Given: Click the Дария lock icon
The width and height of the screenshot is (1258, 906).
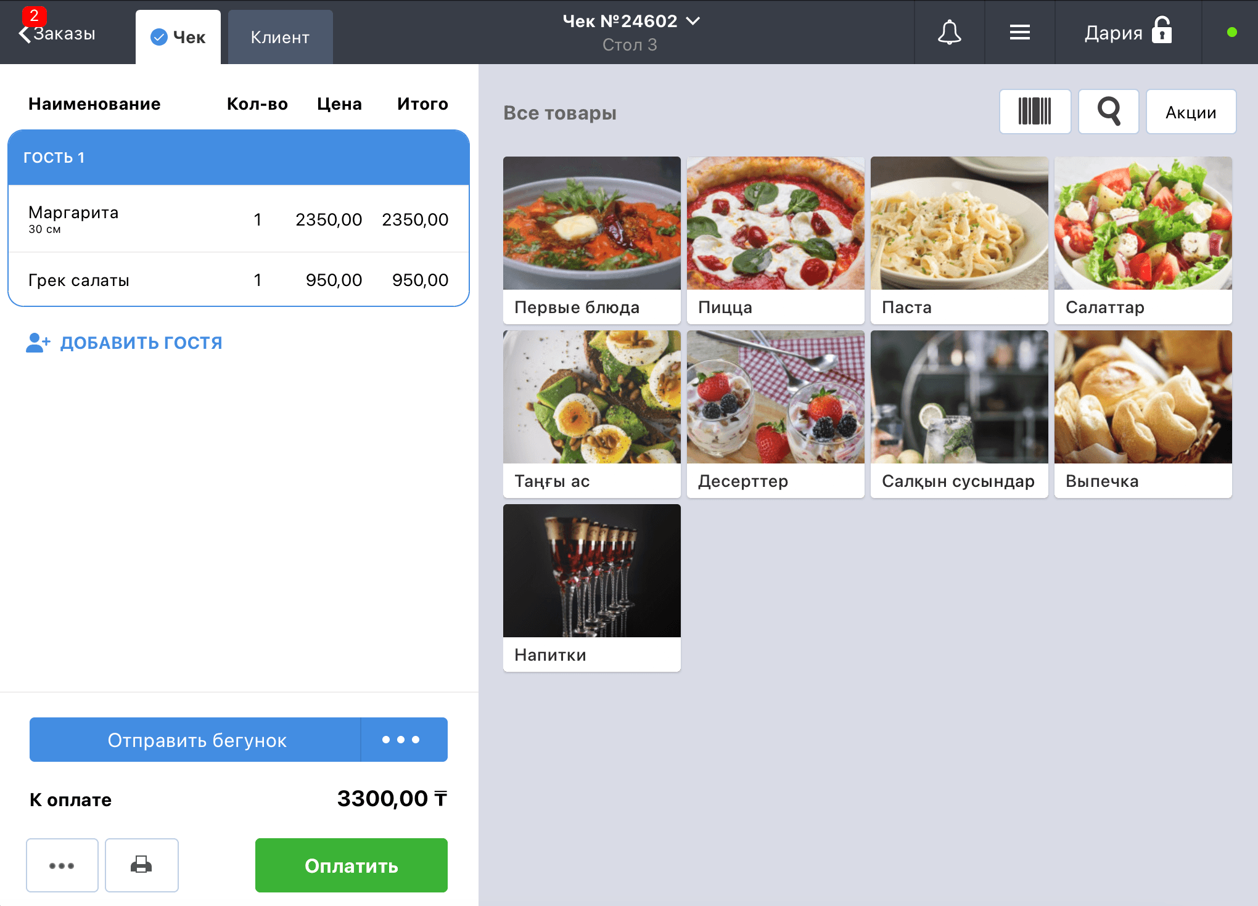Looking at the screenshot, I should [x=1162, y=30].
